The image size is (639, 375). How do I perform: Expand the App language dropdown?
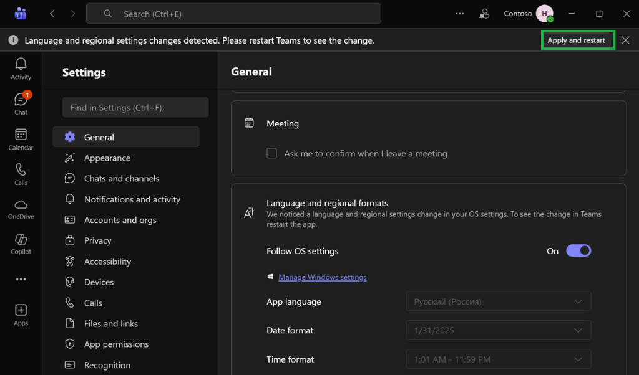point(499,301)
